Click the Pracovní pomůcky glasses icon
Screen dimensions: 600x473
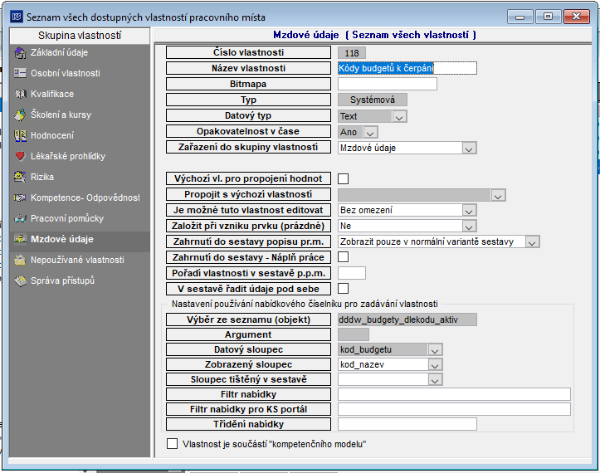click(20, 218)
